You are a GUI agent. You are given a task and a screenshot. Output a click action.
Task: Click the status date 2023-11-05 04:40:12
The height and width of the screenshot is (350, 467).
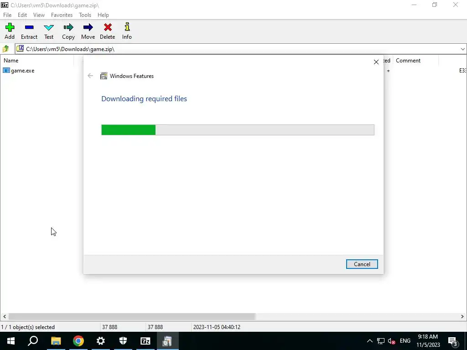pyautogui.click(x=217, y=327)
